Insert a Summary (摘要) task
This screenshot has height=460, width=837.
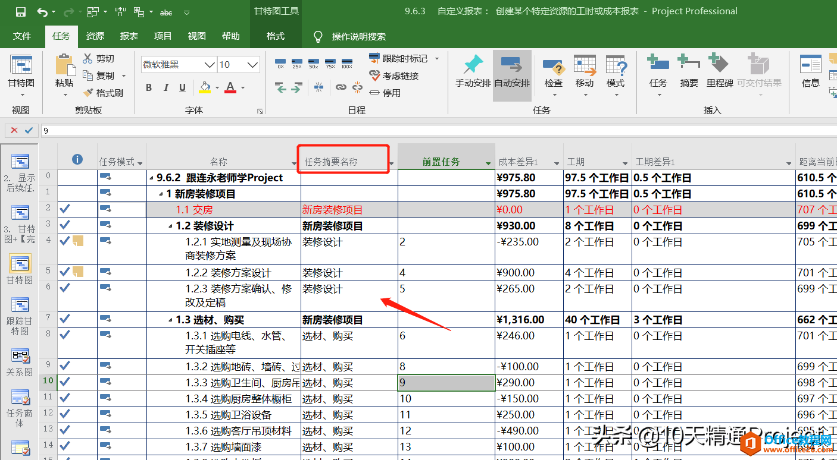[x=689, y=71]
